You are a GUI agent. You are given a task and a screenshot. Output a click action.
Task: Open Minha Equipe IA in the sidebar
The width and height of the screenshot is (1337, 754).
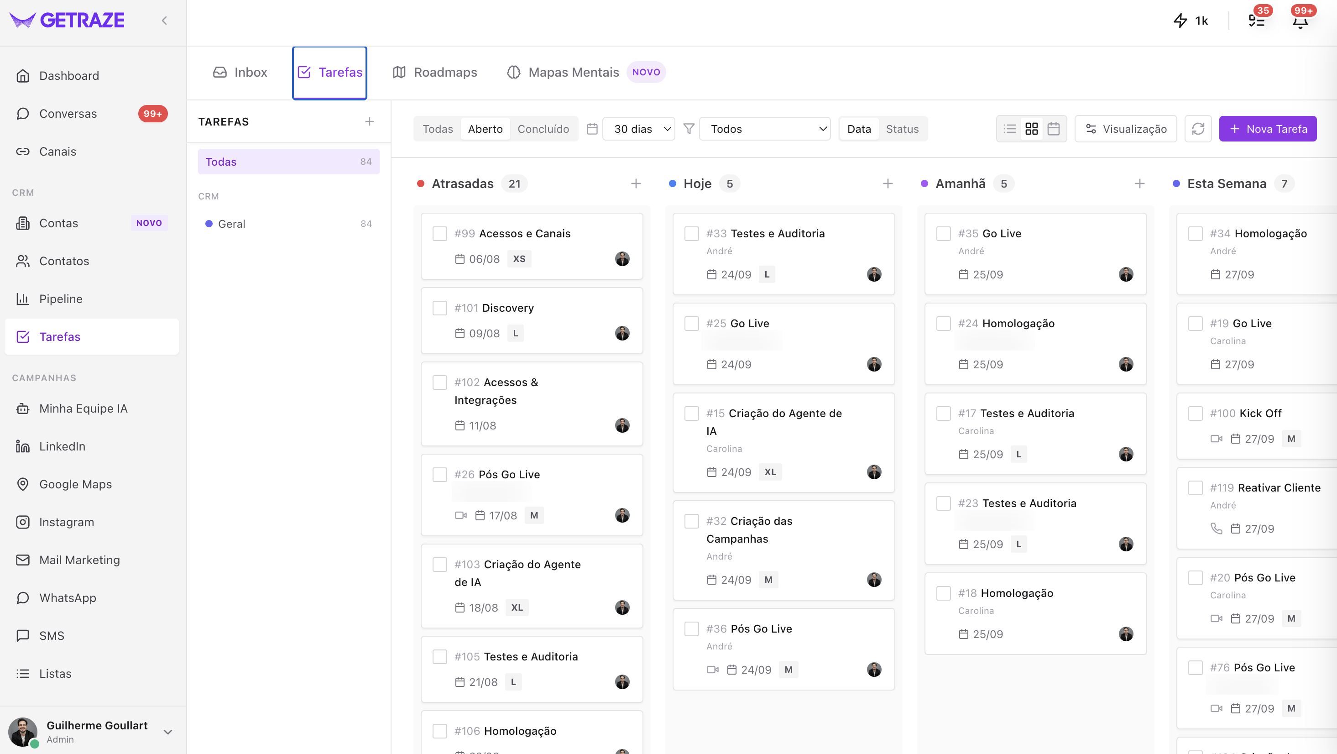(92, 408)
